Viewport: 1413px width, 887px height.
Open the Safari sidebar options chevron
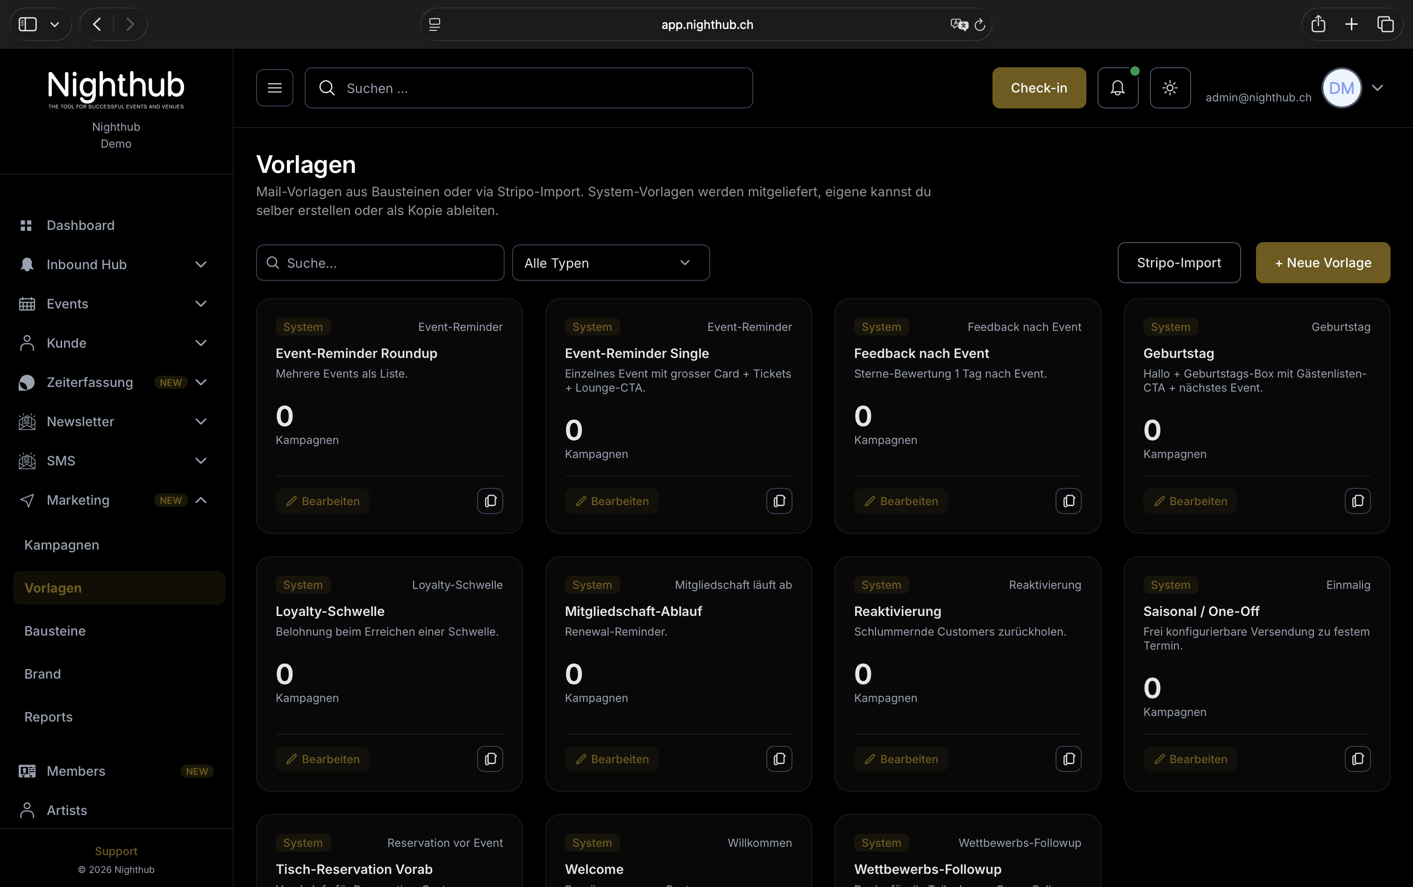coord(55,25)
